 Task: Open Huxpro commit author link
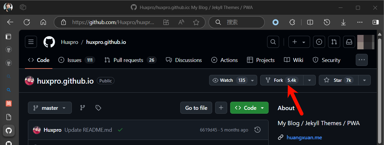(x=53, y=130)
